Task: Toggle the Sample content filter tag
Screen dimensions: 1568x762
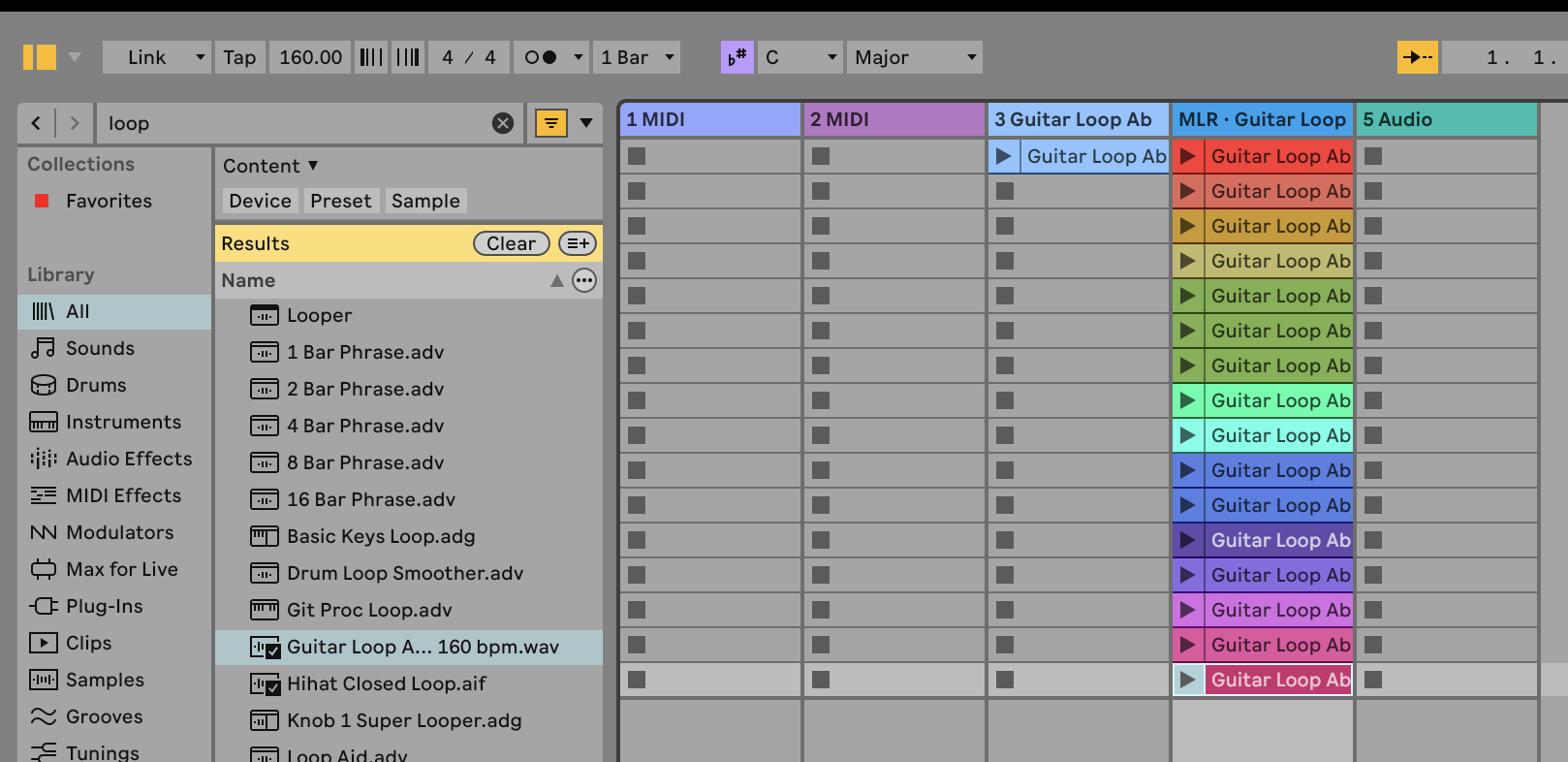Action: pyautogui.click(x=425, y=201)
